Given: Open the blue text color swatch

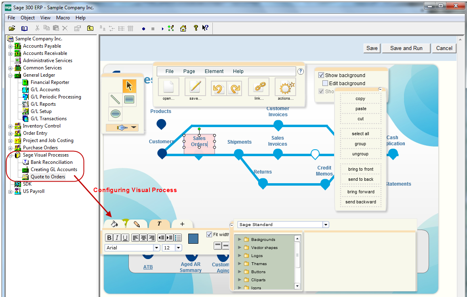Looking at the screenshot, I should [193, 238].
